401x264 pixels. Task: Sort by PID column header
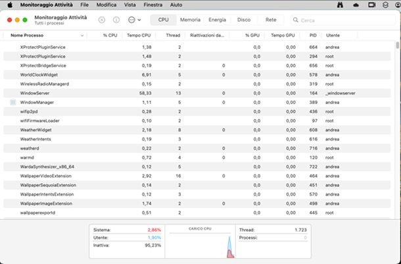313,36
